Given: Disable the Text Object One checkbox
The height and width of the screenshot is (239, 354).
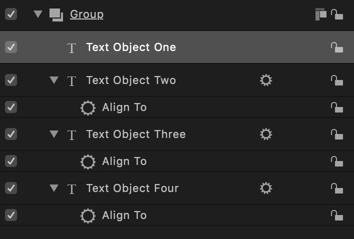Looking at the screenshot, I should pyautogui.click(x=10, y=47).
